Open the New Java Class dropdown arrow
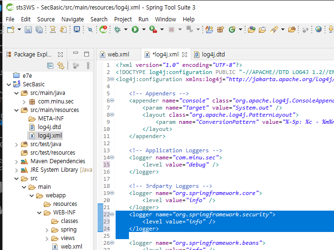Screen dimensions: 334x250 (x=240, y=29)
